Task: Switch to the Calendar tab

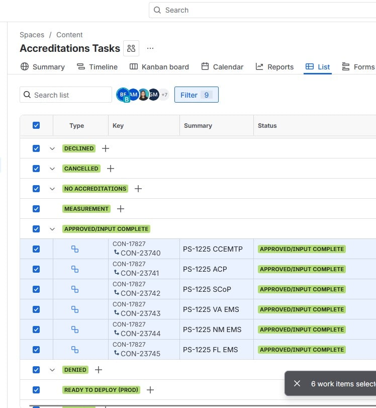Action: tap(222, 67)
